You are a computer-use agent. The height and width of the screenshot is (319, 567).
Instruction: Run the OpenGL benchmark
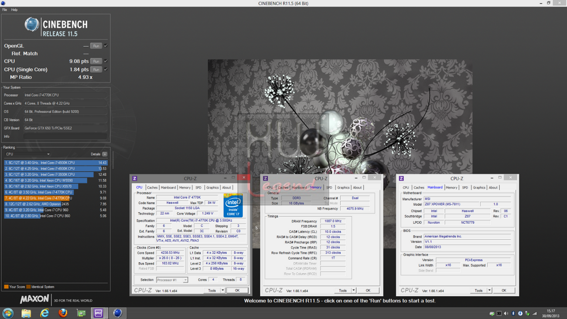click(96, 46)
